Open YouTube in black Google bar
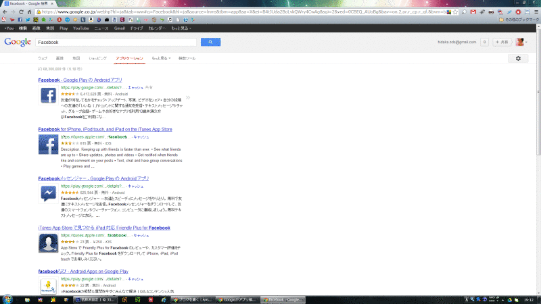The image size is (541, 304). tap(80, 28)
